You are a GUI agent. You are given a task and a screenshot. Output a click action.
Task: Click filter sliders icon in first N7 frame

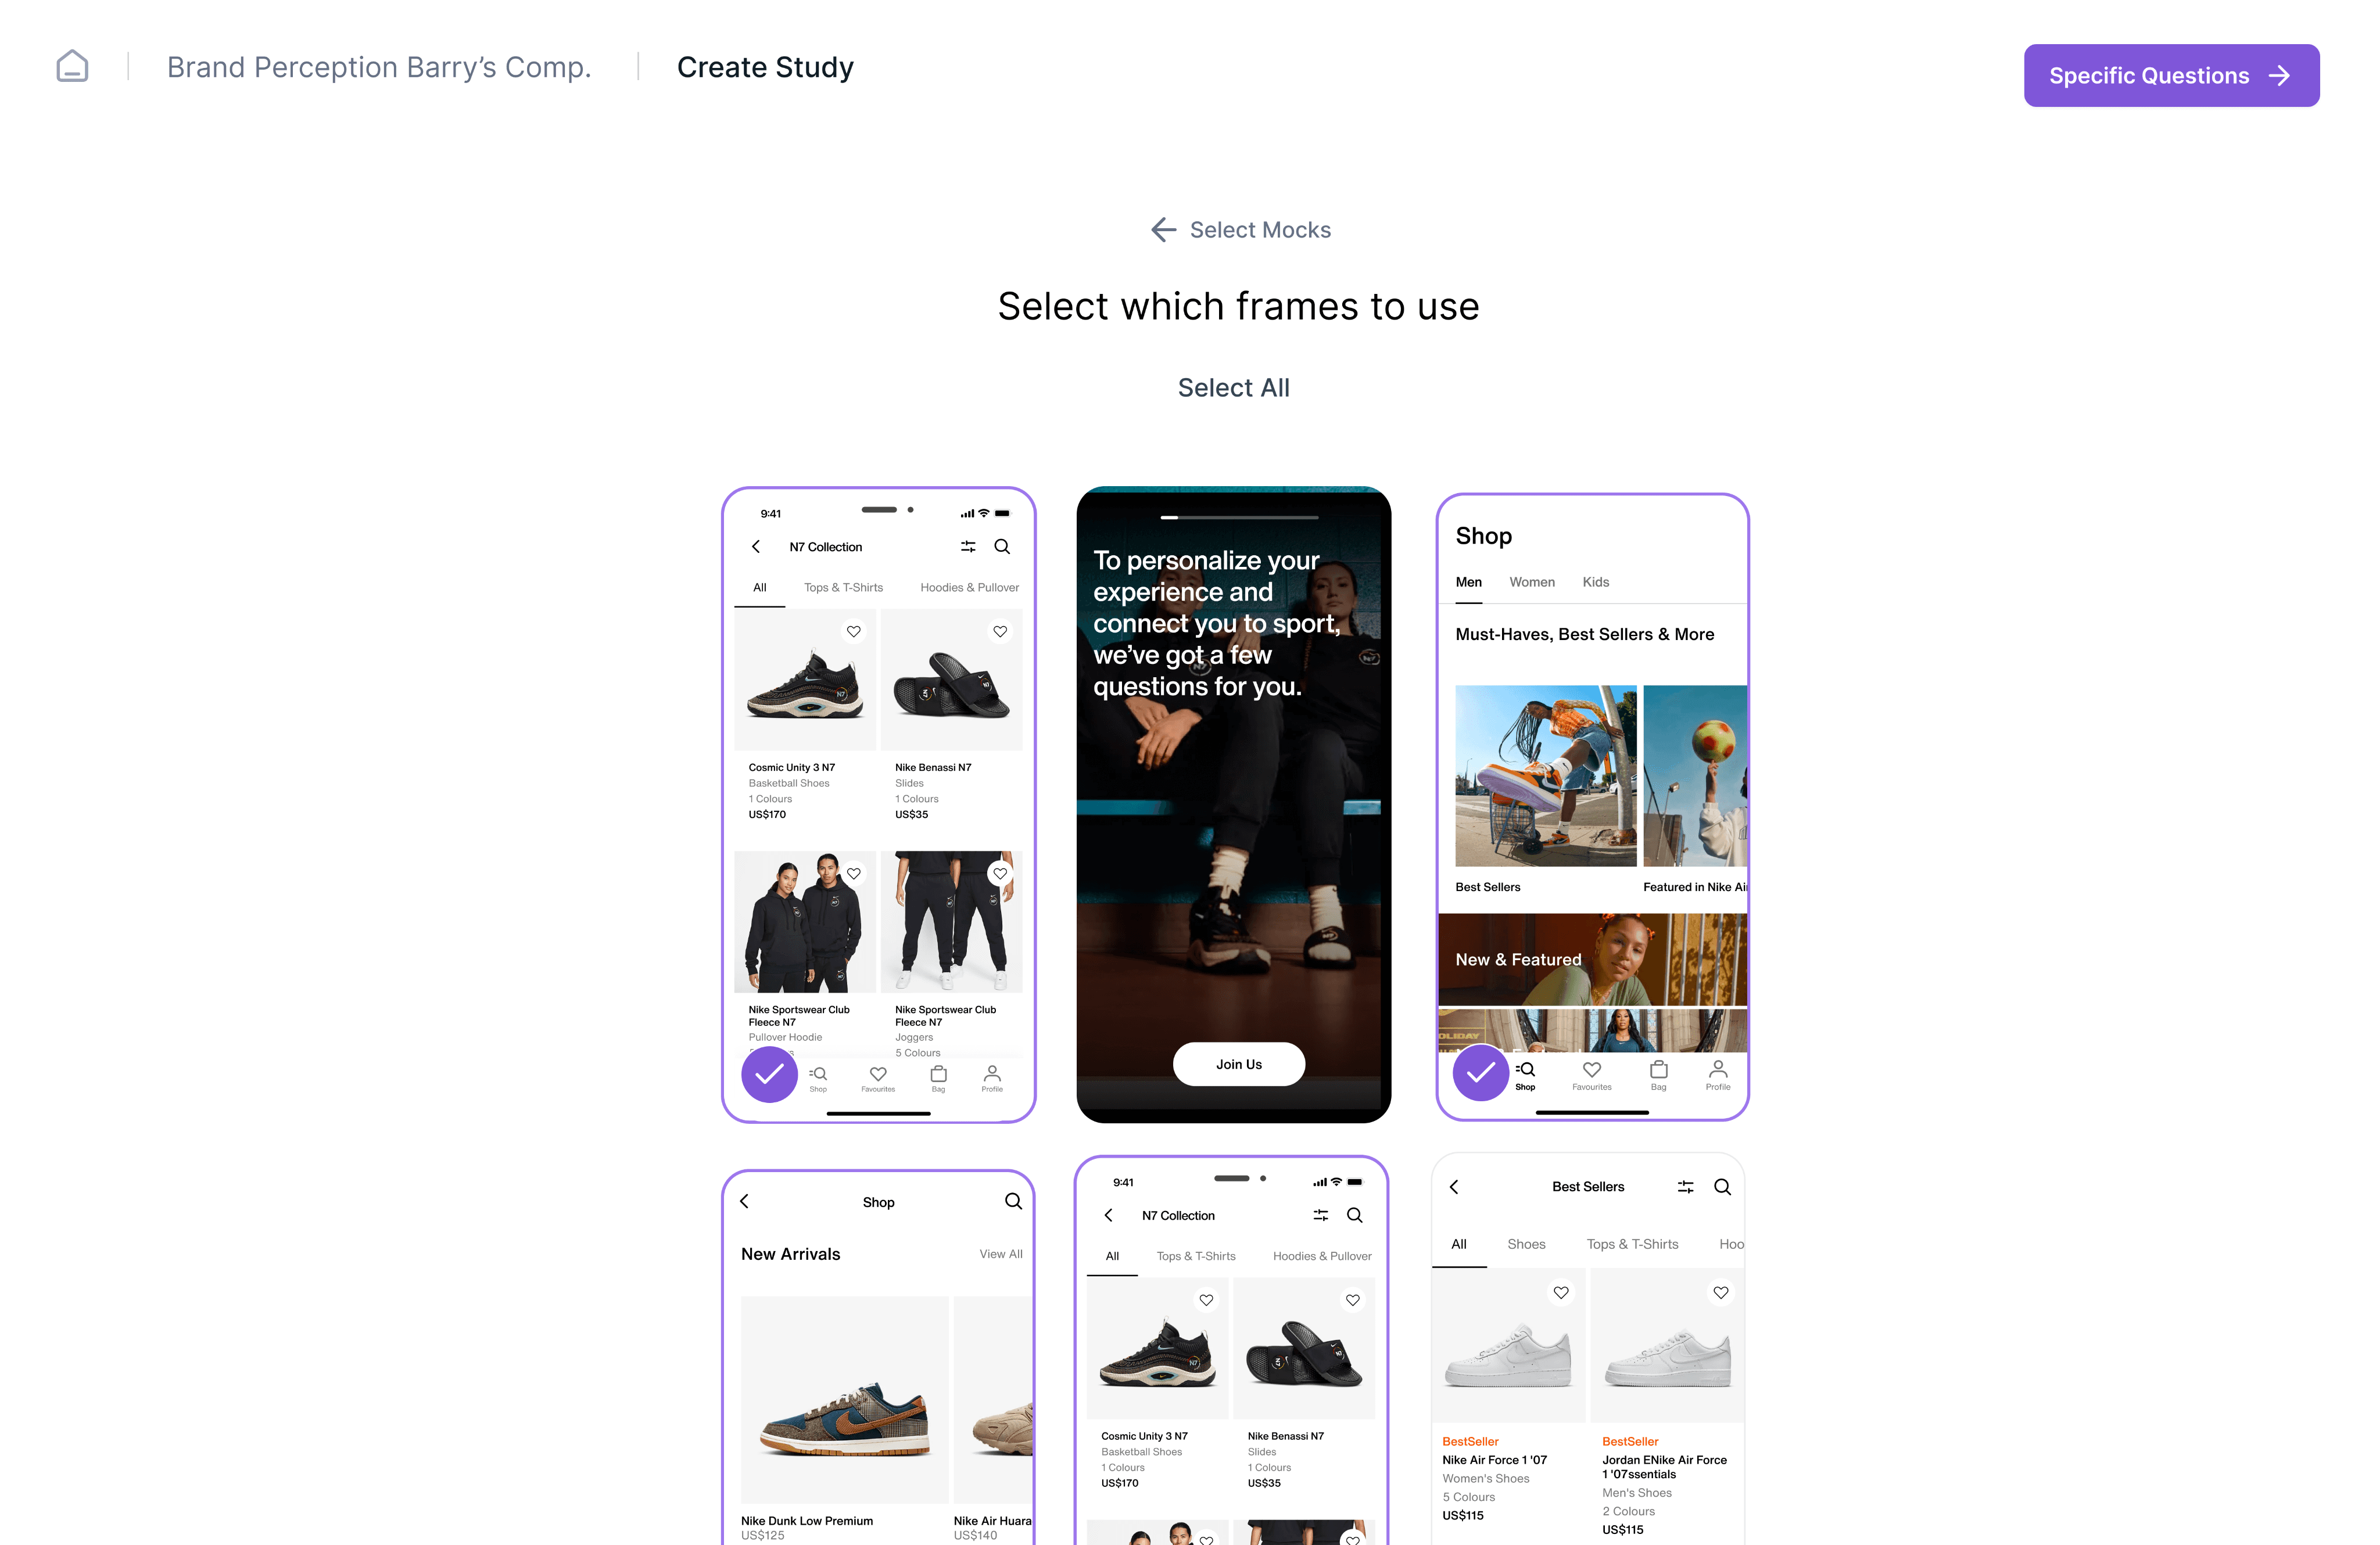[968, 547]
